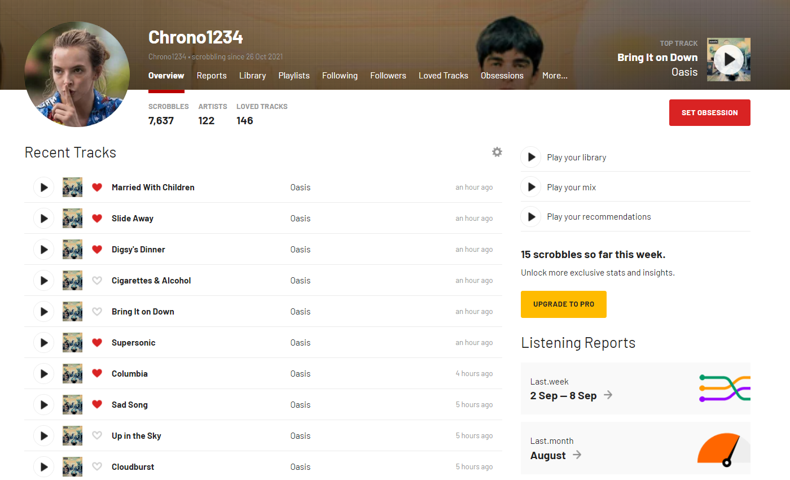Open the Last.week 2 Sep — 8 Sep report

click(x=635, y=389)
